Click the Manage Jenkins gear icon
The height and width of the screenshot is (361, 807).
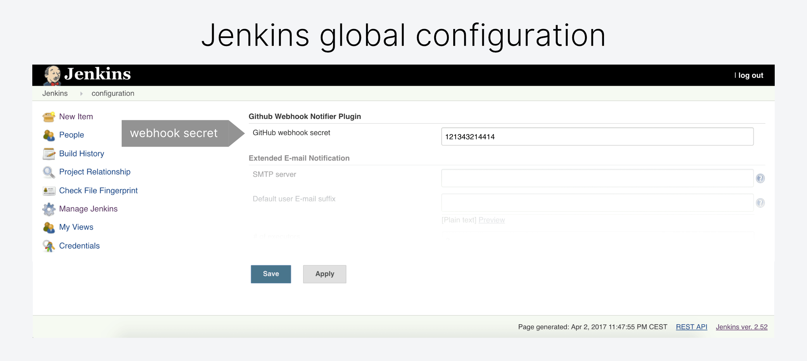pyautogui.click(x=49, y=209)
